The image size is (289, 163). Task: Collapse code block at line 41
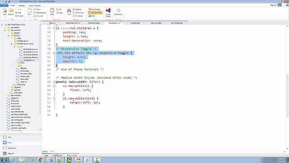click(54, 53)
